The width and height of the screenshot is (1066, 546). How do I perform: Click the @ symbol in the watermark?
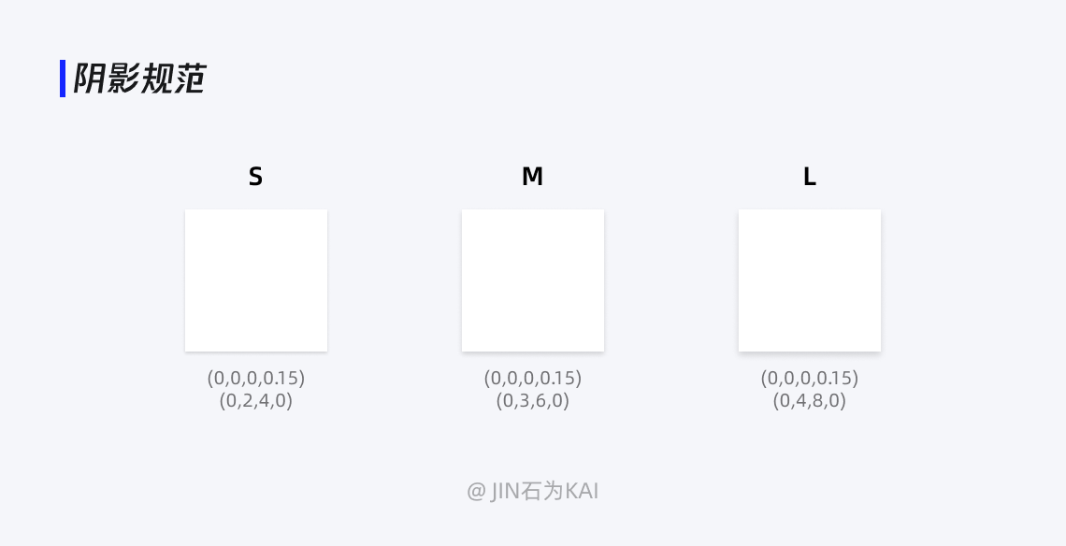[x=476, y=491]
